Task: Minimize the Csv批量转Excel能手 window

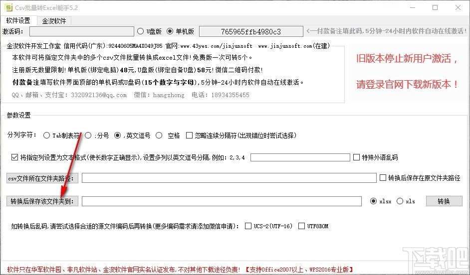Action: (413, 8)
